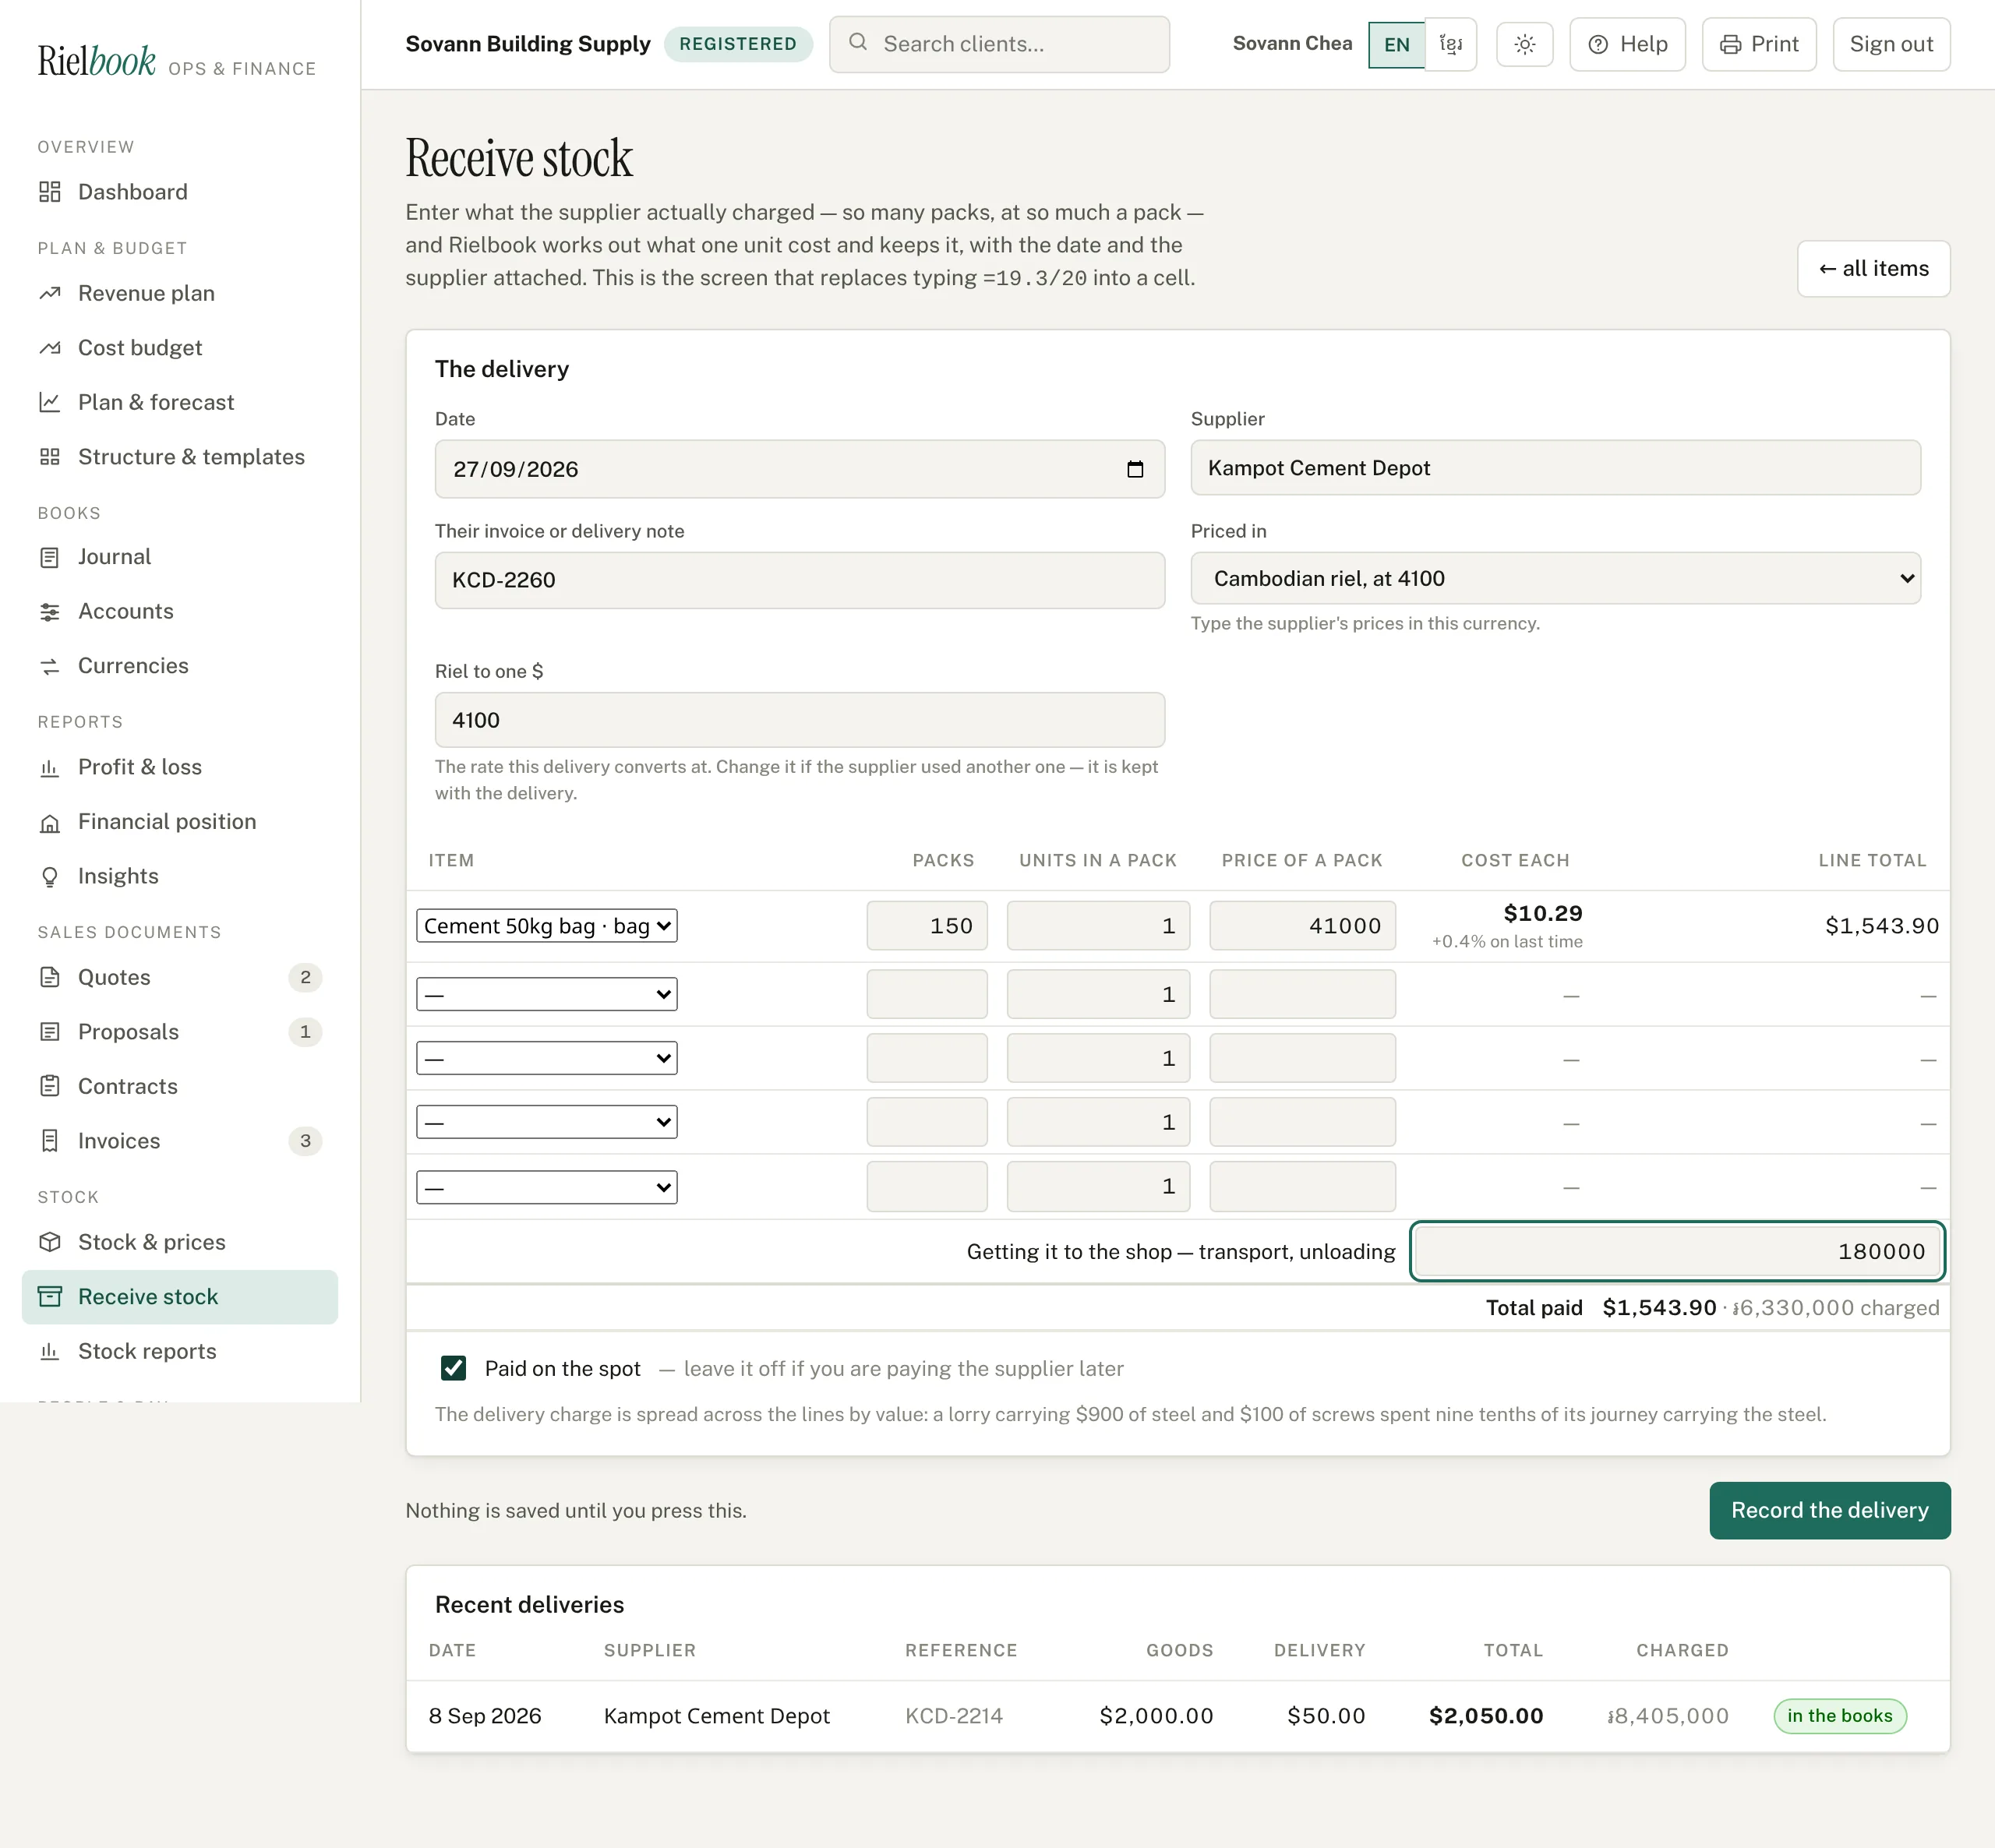The height and width of the screenshot is (1848, 1995).
Task: Toggle the Paid on the spot checkbox
Action: click(x=453, y=1368)
